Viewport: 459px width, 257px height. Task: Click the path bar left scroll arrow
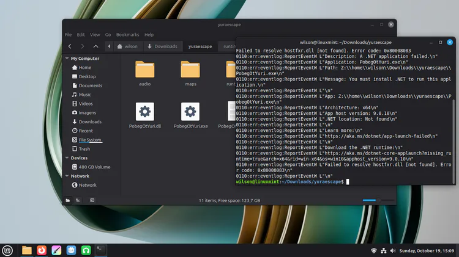109,46
